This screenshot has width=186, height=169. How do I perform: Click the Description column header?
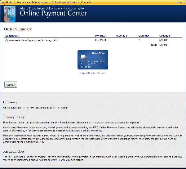(x=12, y=36)
